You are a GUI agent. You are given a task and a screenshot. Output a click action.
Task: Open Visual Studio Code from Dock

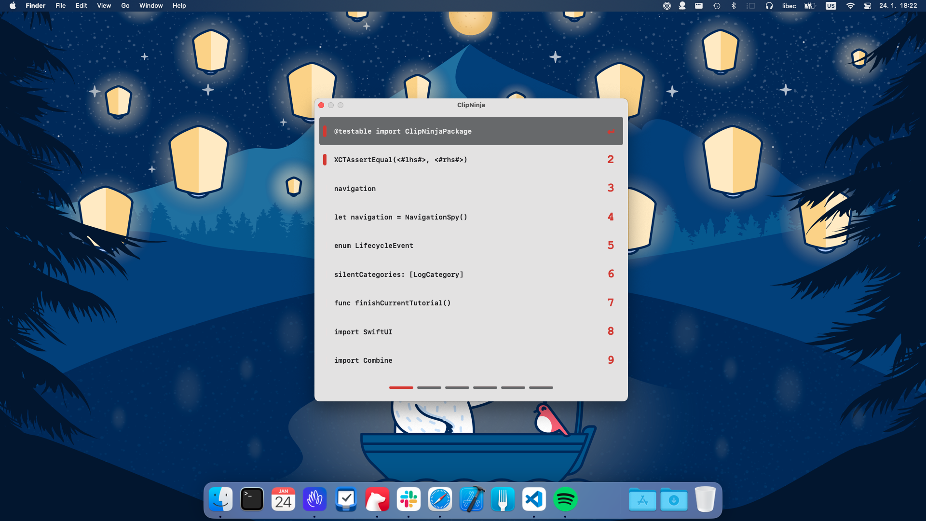534,499
